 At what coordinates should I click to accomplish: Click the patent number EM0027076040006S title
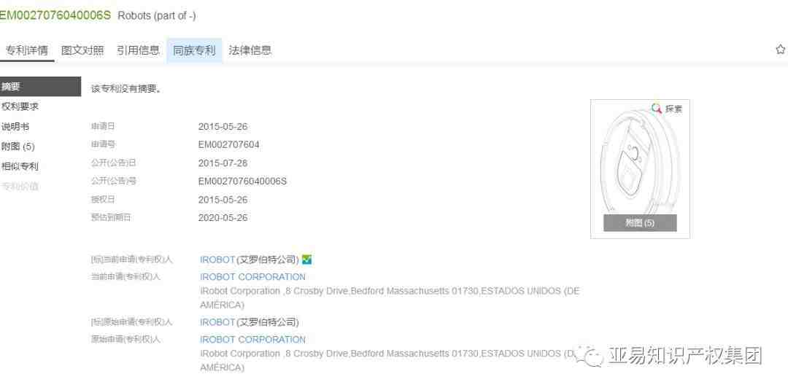point(54,15)
